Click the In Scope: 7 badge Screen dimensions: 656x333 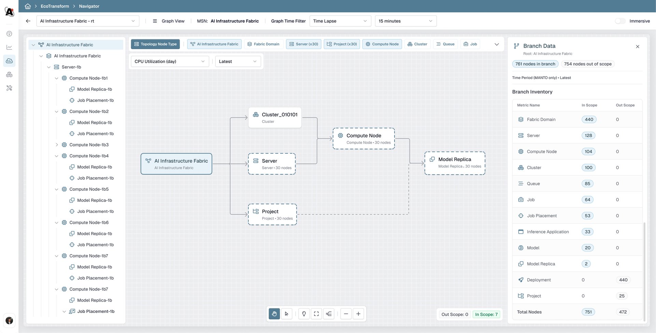486,315
